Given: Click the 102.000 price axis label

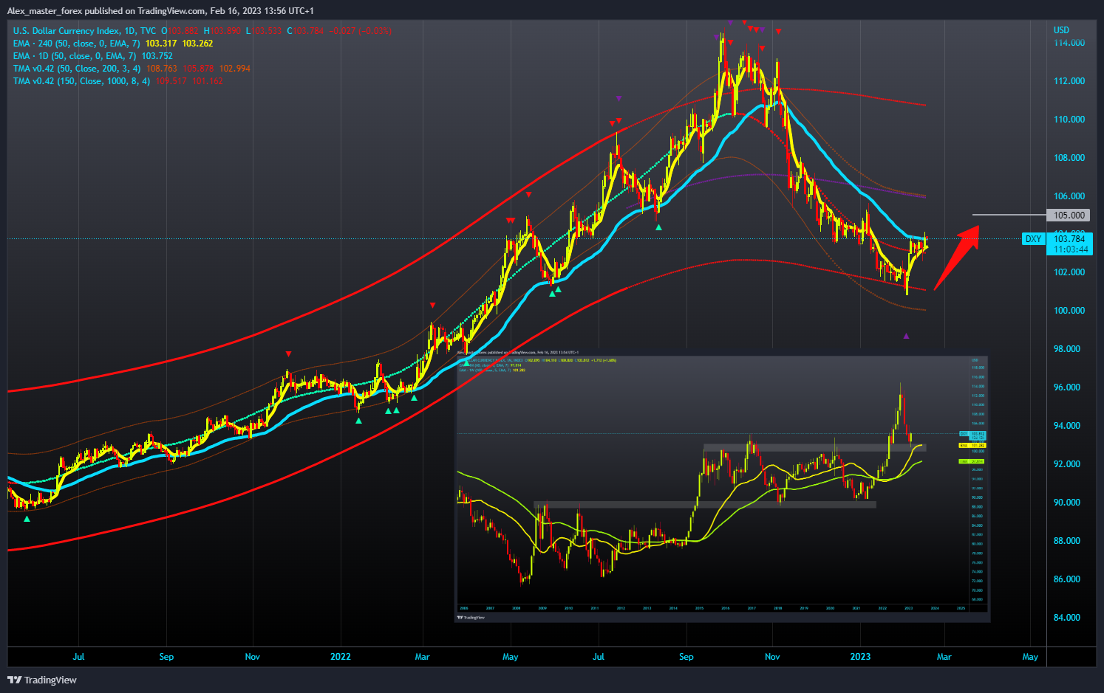Looking at the screenshot, I should (x=1069, y=272).
